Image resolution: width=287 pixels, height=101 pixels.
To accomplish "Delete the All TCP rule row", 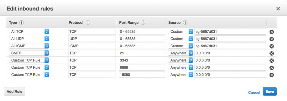I will (272, 32).
